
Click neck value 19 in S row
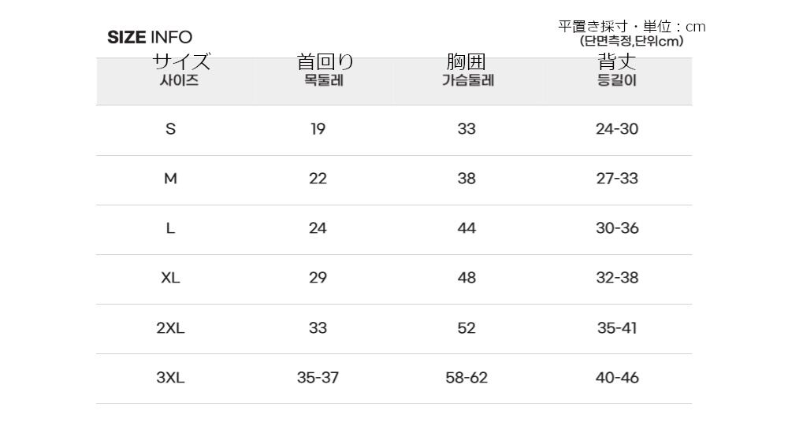[318, 129]
